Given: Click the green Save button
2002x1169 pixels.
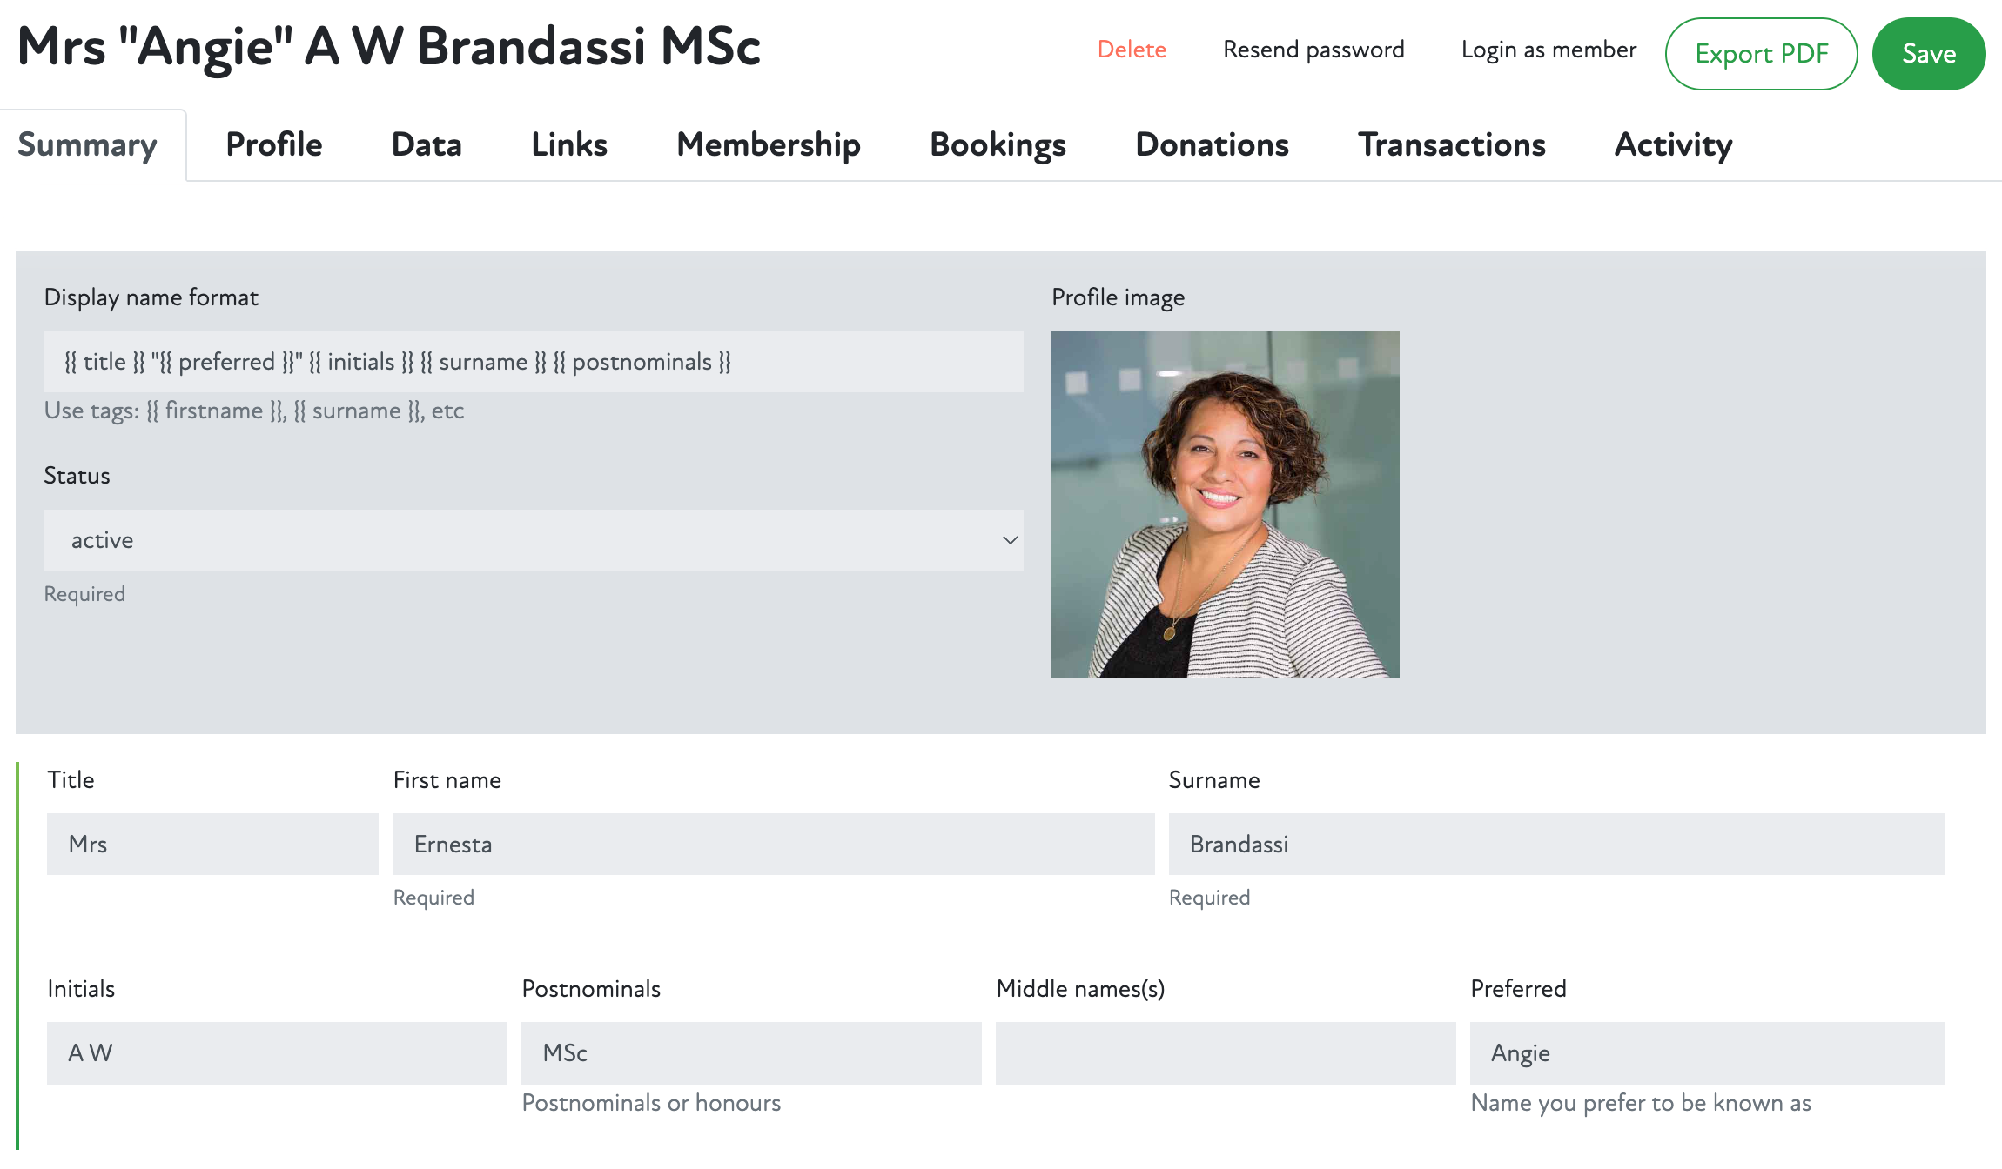Looking at the screenshot, I should point(1928,54).
